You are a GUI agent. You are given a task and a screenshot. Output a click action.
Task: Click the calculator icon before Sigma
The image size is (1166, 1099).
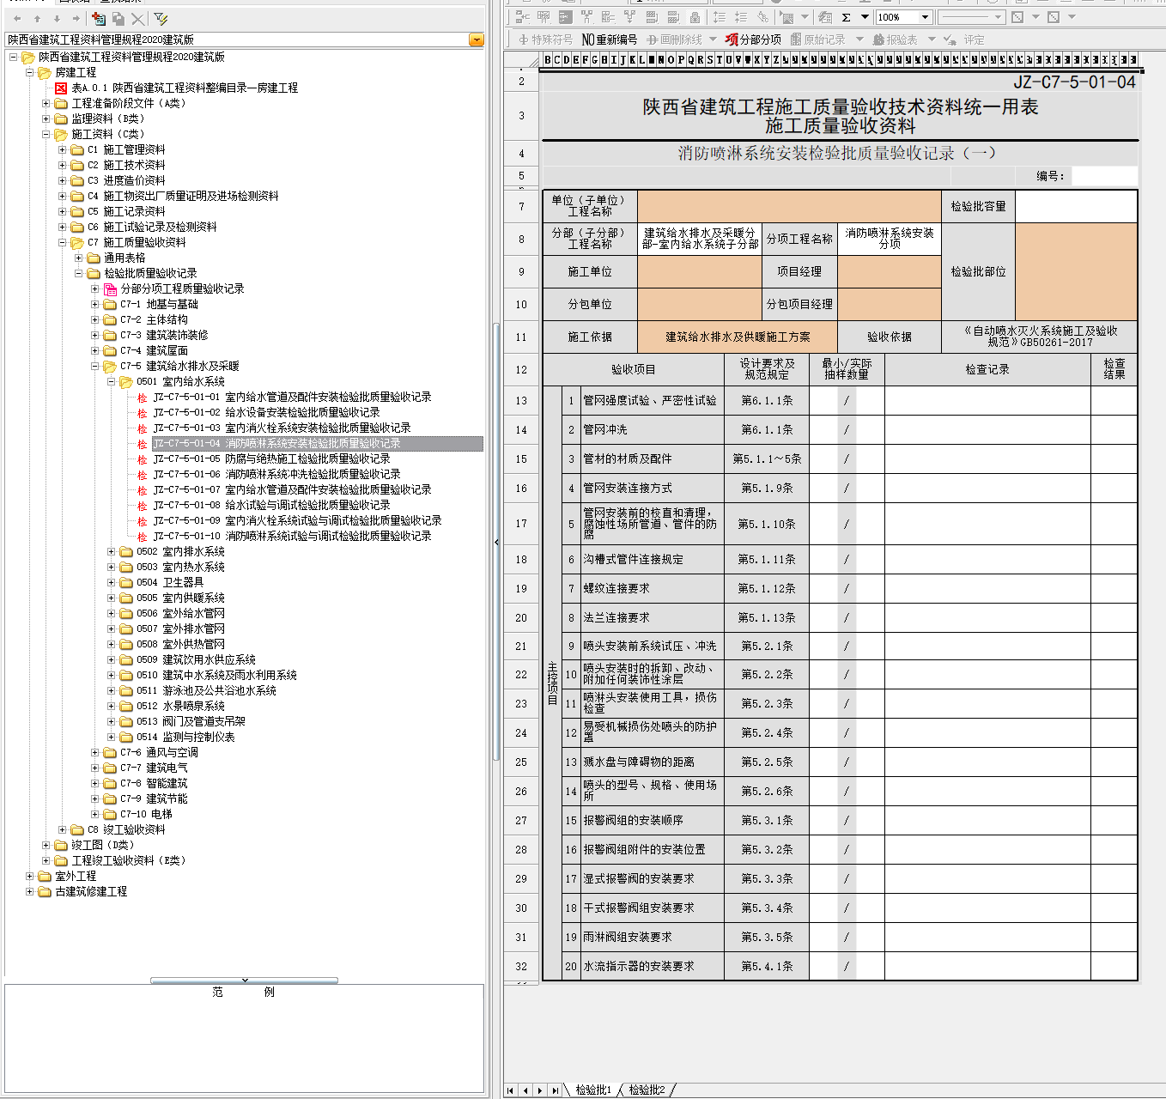pos(825,17)
